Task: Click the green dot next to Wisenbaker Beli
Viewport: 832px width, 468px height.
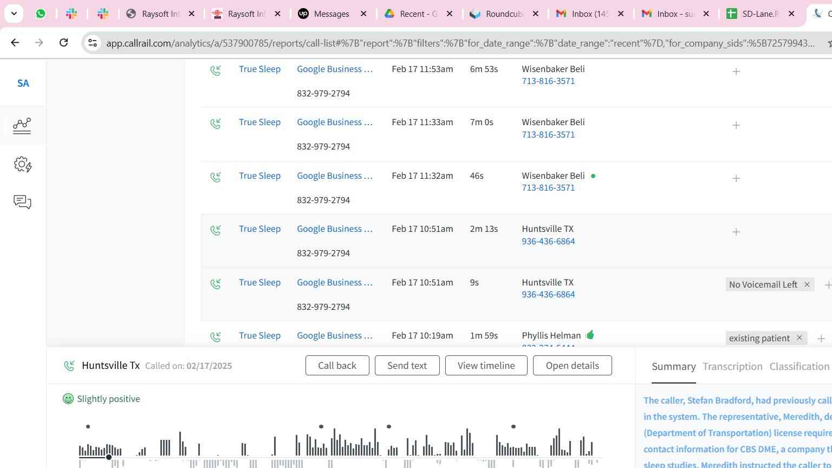Action: pos(593,176)
